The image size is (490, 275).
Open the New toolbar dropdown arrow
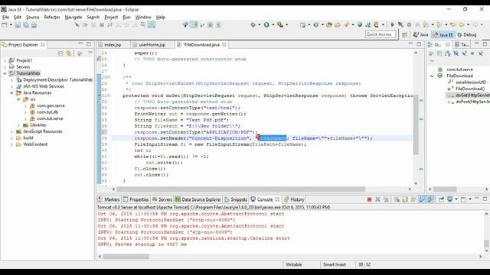(10, 25)
